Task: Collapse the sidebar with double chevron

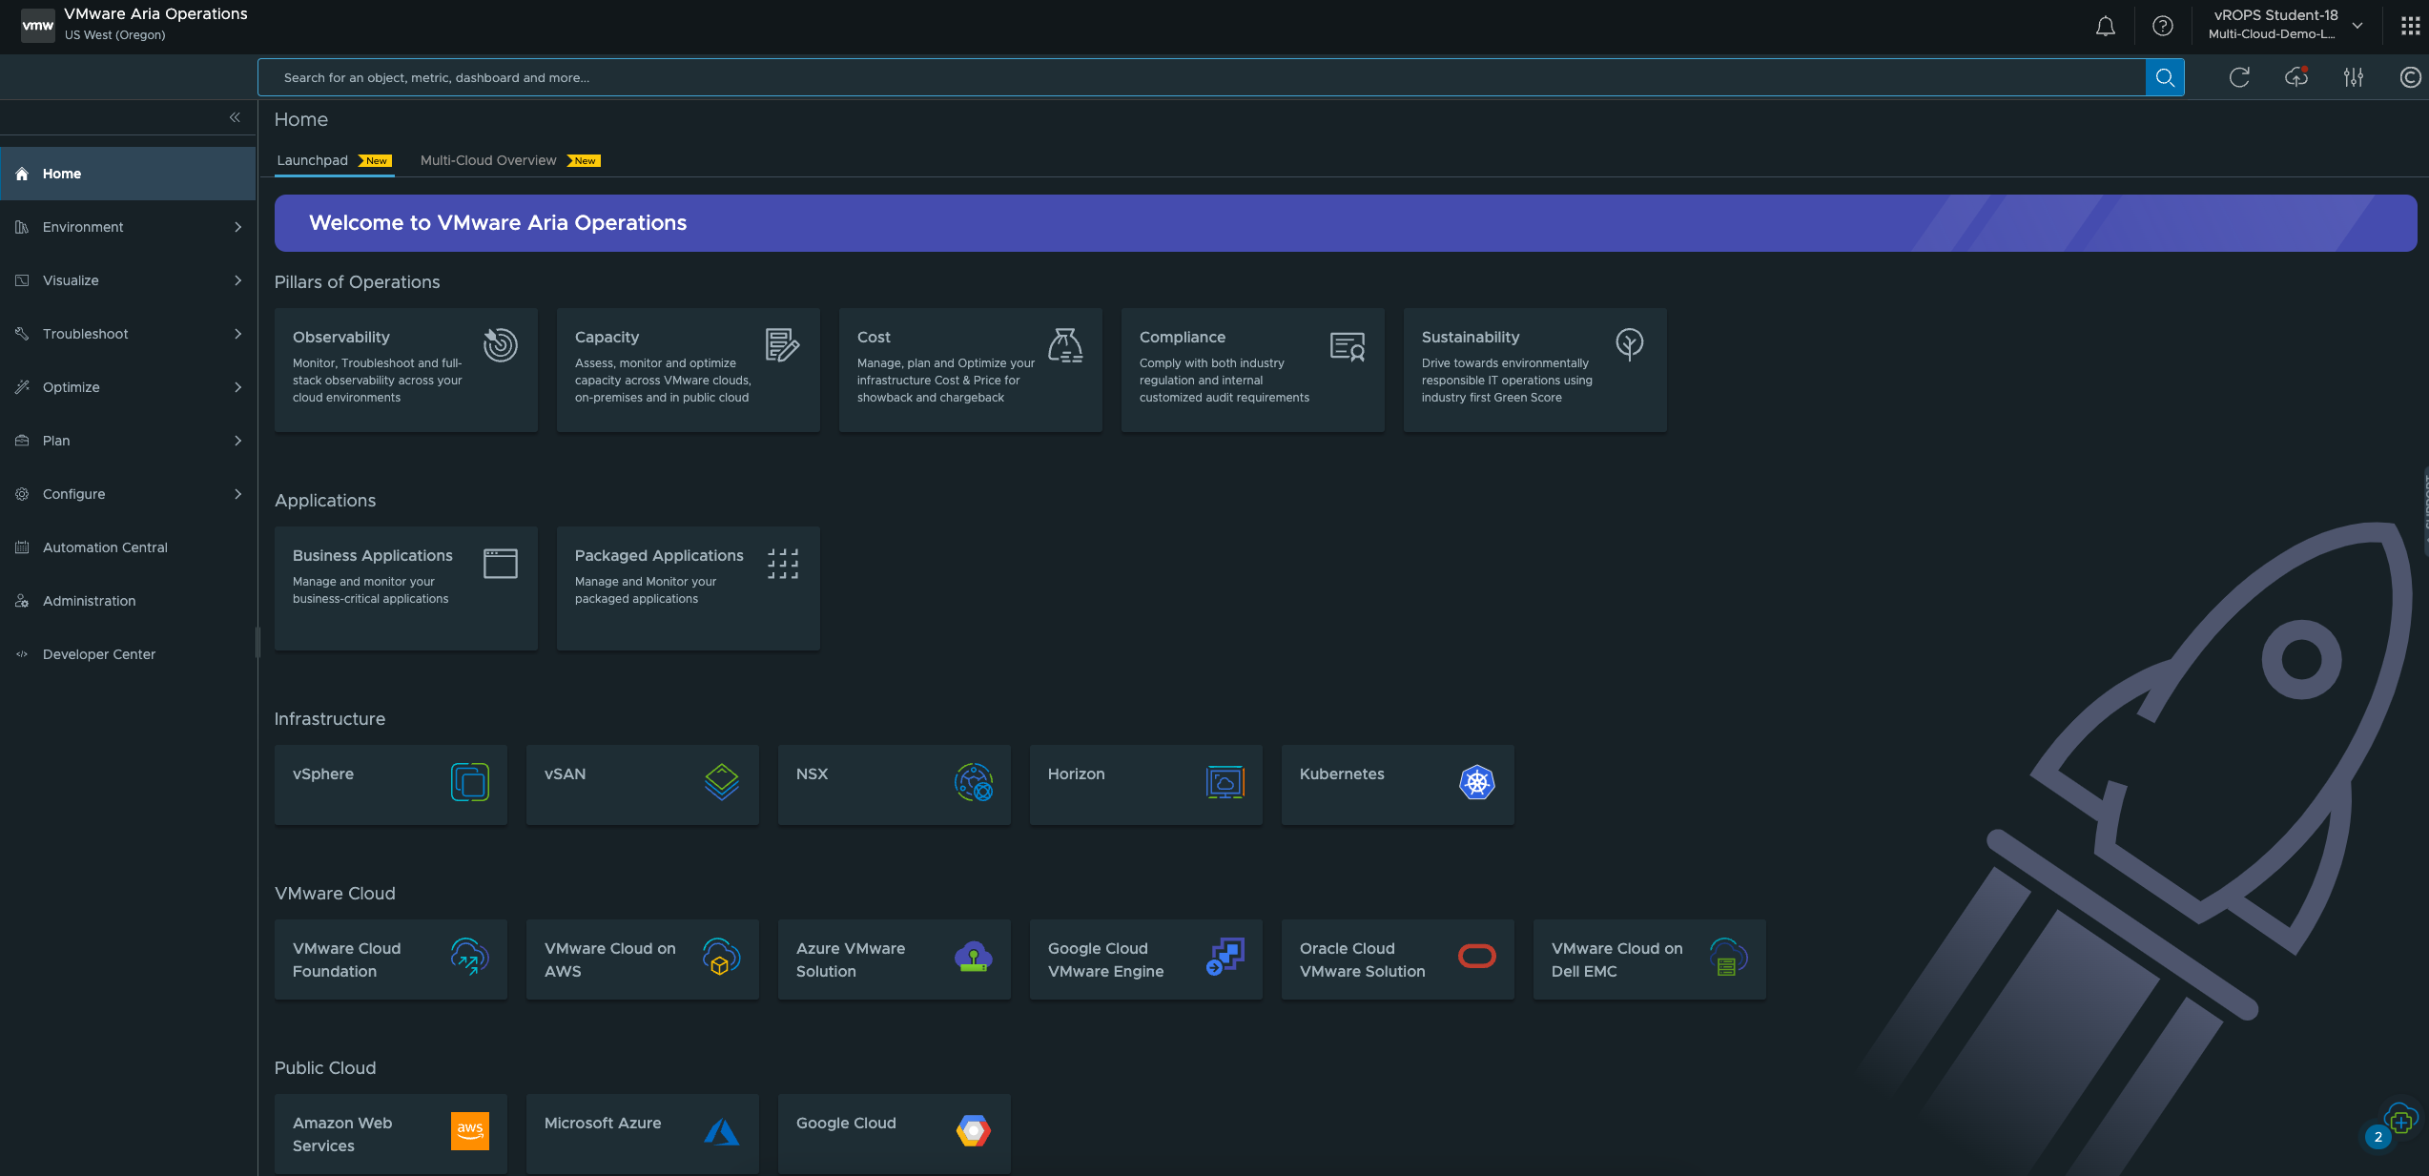Action: (x=235, y=117)
